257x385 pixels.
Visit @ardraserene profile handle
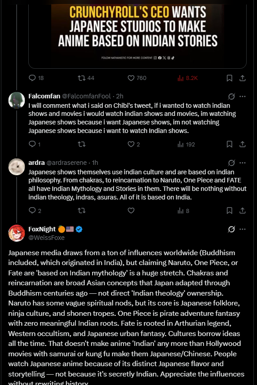[66, 163]
